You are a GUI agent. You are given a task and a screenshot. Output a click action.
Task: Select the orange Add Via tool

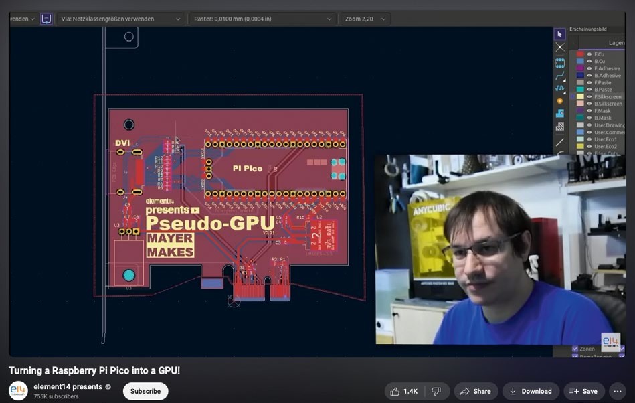(x=559, y=101)
